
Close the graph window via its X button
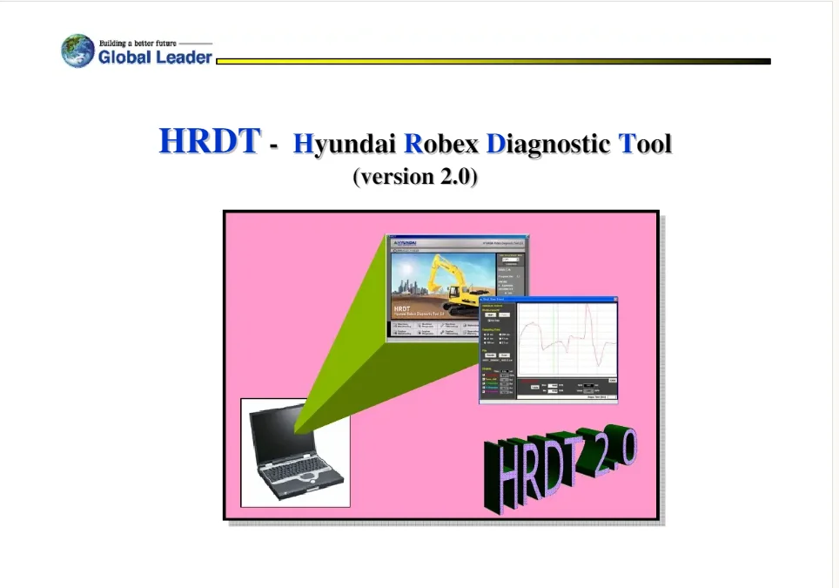(614, 300)
